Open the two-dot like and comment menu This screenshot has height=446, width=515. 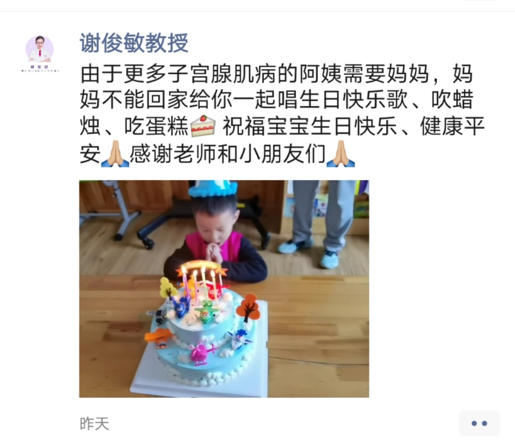[x=479, y=423]
